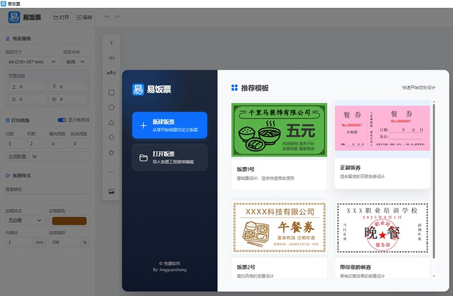This screenshot has width=453, height=296.
Task: Toggle the 显示裁剪线 switch
Action: pos(62,120)
